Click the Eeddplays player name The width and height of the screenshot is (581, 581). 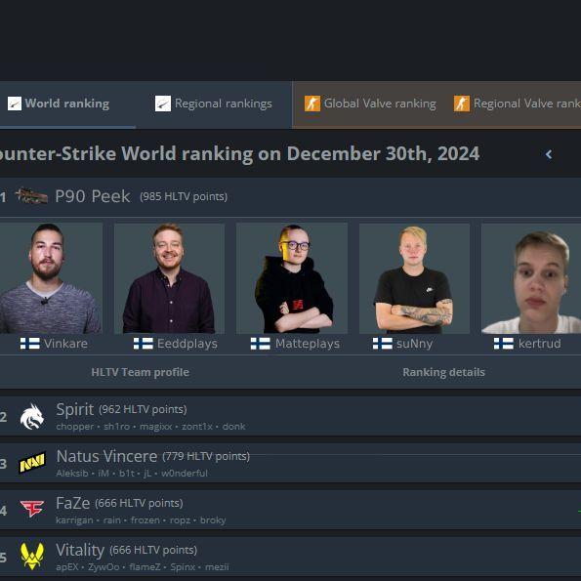tap(187, 344)
